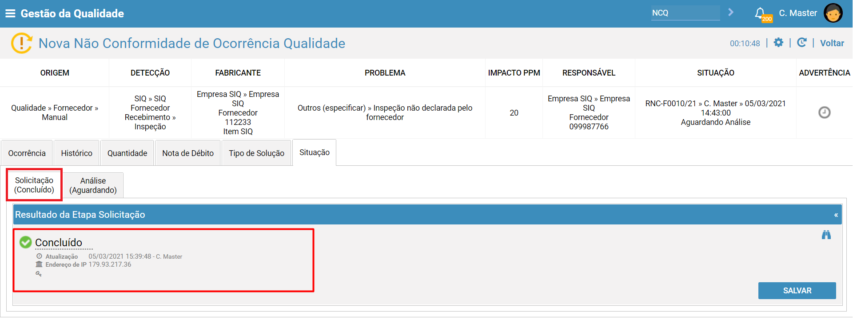Click the Responsável cell with 099987766
This screenshot has height=320, width=853.
589,113
